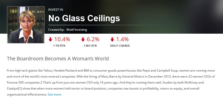Click the INVEST IN header text
This screenshot has height=102, width=223.
[x=56, y=10]
